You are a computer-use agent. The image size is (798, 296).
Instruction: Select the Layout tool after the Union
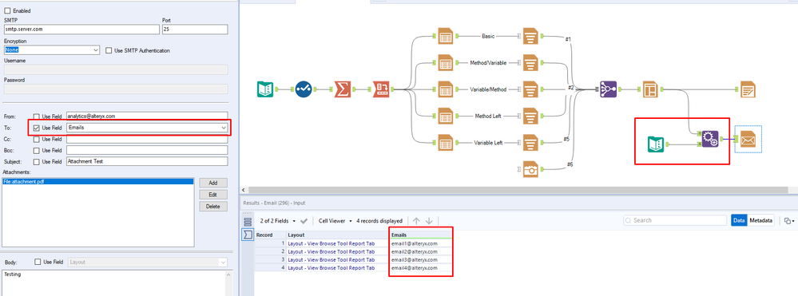(x=650, y=89)
